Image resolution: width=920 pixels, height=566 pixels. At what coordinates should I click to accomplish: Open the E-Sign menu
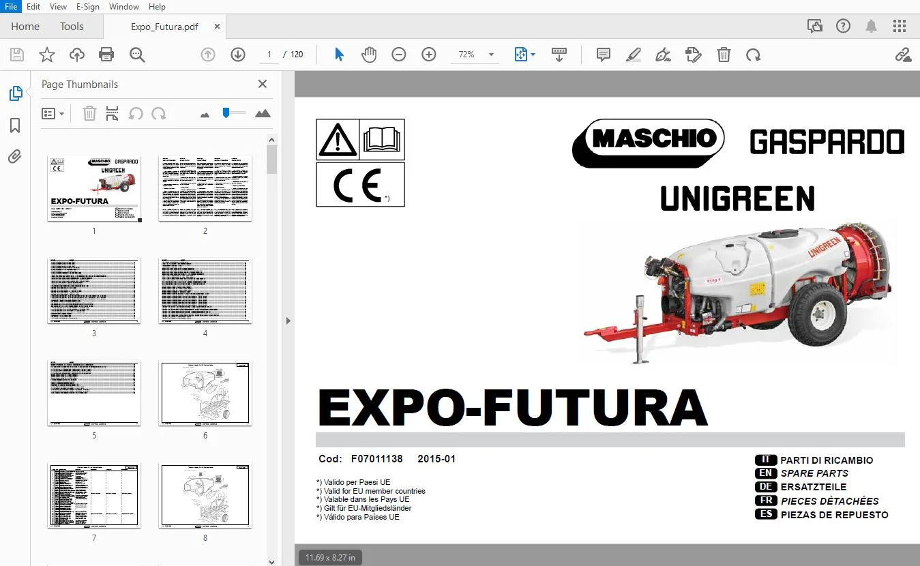[x=87, y=7]
